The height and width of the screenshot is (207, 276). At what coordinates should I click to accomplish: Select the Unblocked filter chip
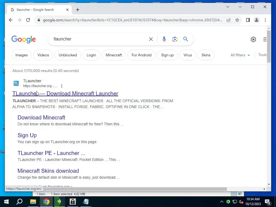click(68, 55)
